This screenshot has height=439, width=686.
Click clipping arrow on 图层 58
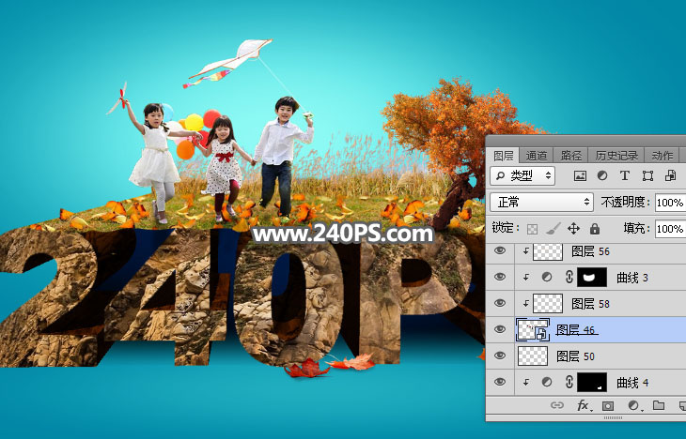526,304
